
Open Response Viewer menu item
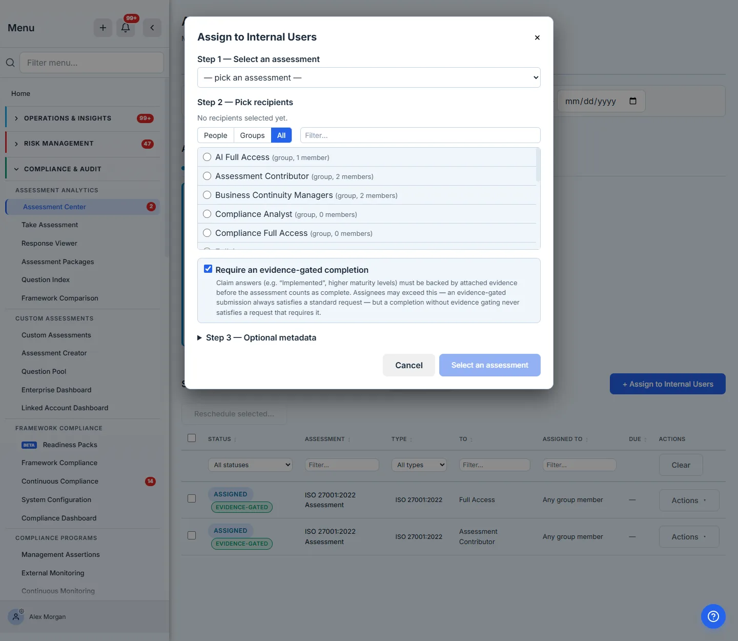click(x=49, y=244)
